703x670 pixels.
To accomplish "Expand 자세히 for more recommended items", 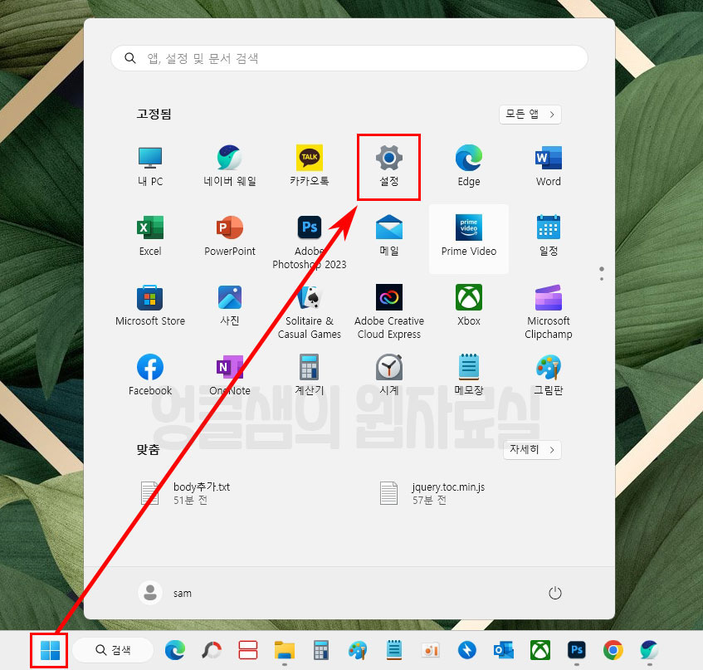I will tap(532, 449).
